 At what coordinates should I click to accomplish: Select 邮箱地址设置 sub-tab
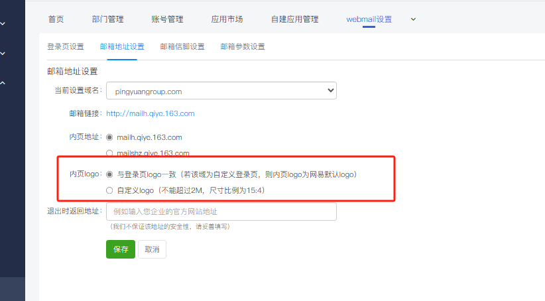pos(122,46)
